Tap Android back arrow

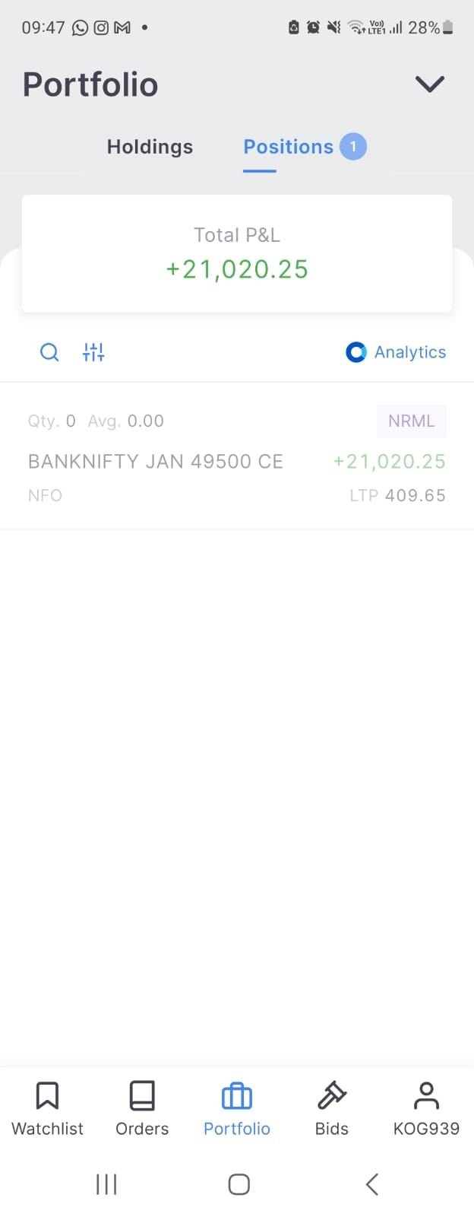(x=371, y=1184)
